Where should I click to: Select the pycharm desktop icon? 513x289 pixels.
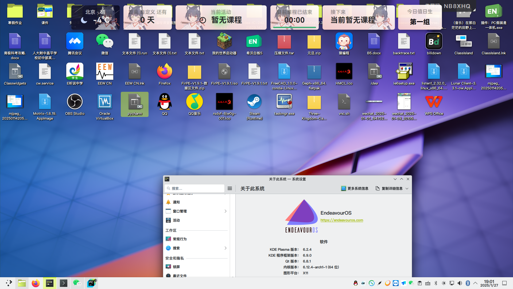coord(134,104)
